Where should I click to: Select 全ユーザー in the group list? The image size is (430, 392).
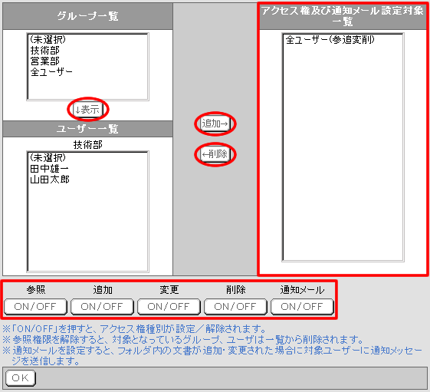tap(87, 72)
